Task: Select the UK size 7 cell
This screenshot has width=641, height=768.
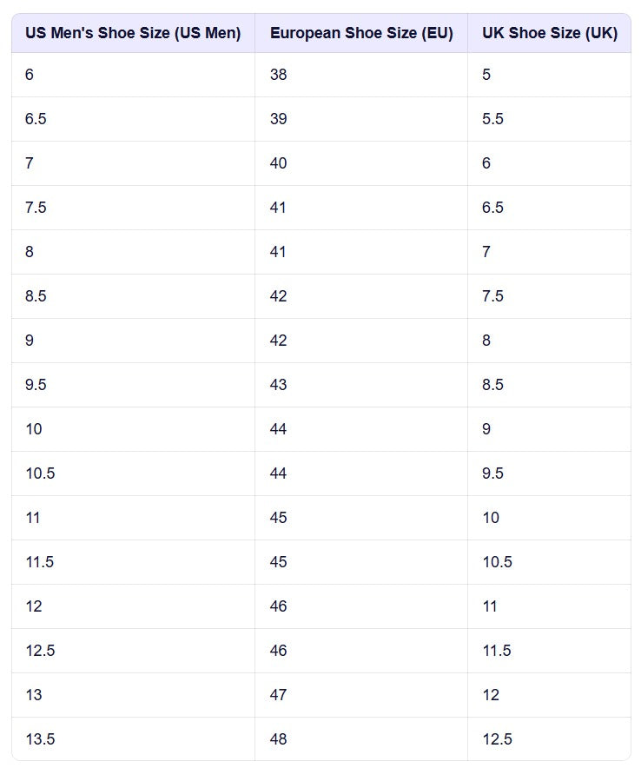Action: pos(486,252)
